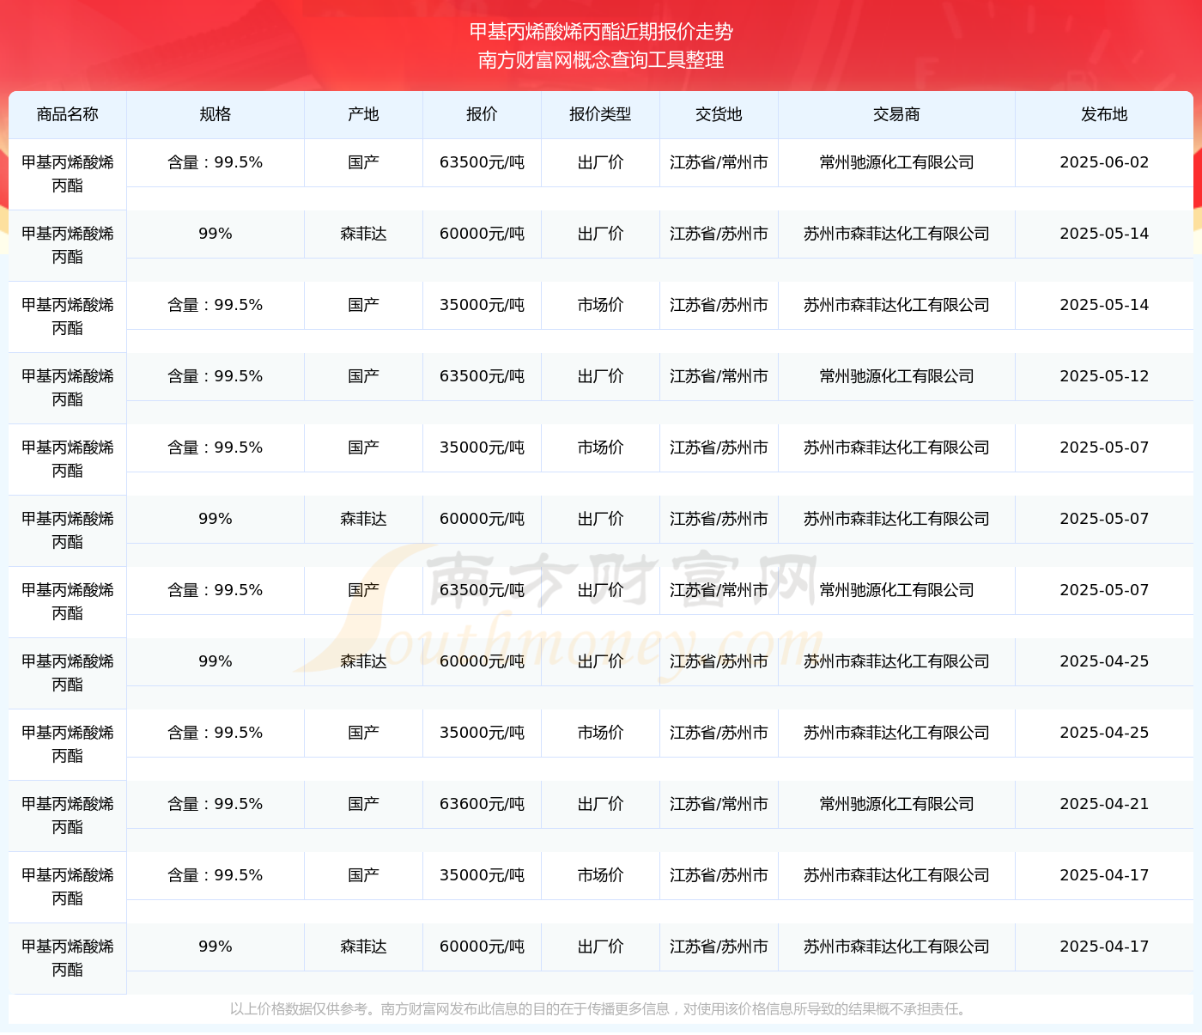This screenshot has height=1035, width=1202.
Task: Click the 商品名称 column header
Action: 67,114
